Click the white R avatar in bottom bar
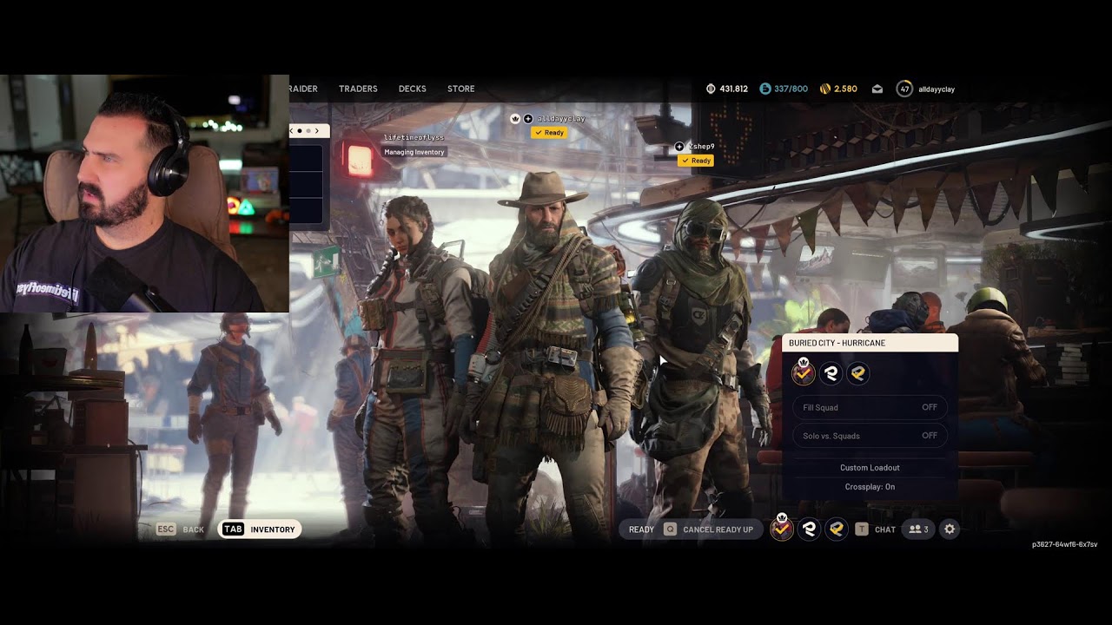Screen dimensions: 1112x625 coord(809,529)
